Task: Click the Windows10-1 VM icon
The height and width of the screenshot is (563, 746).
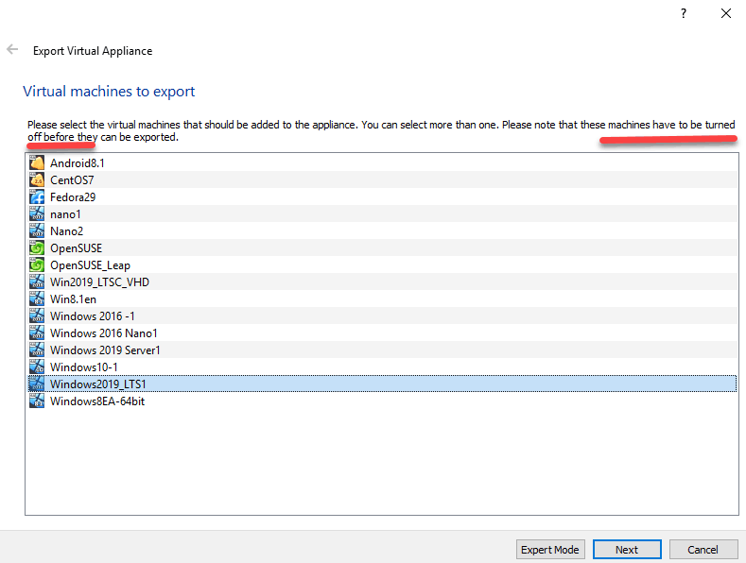Action: coord(37,367)
